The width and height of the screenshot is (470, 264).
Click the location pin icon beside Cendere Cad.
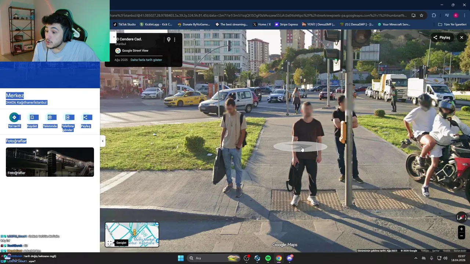[169, 40]
